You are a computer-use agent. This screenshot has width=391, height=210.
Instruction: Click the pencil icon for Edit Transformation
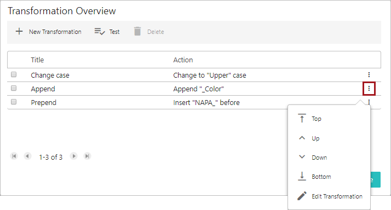point(302,196)
